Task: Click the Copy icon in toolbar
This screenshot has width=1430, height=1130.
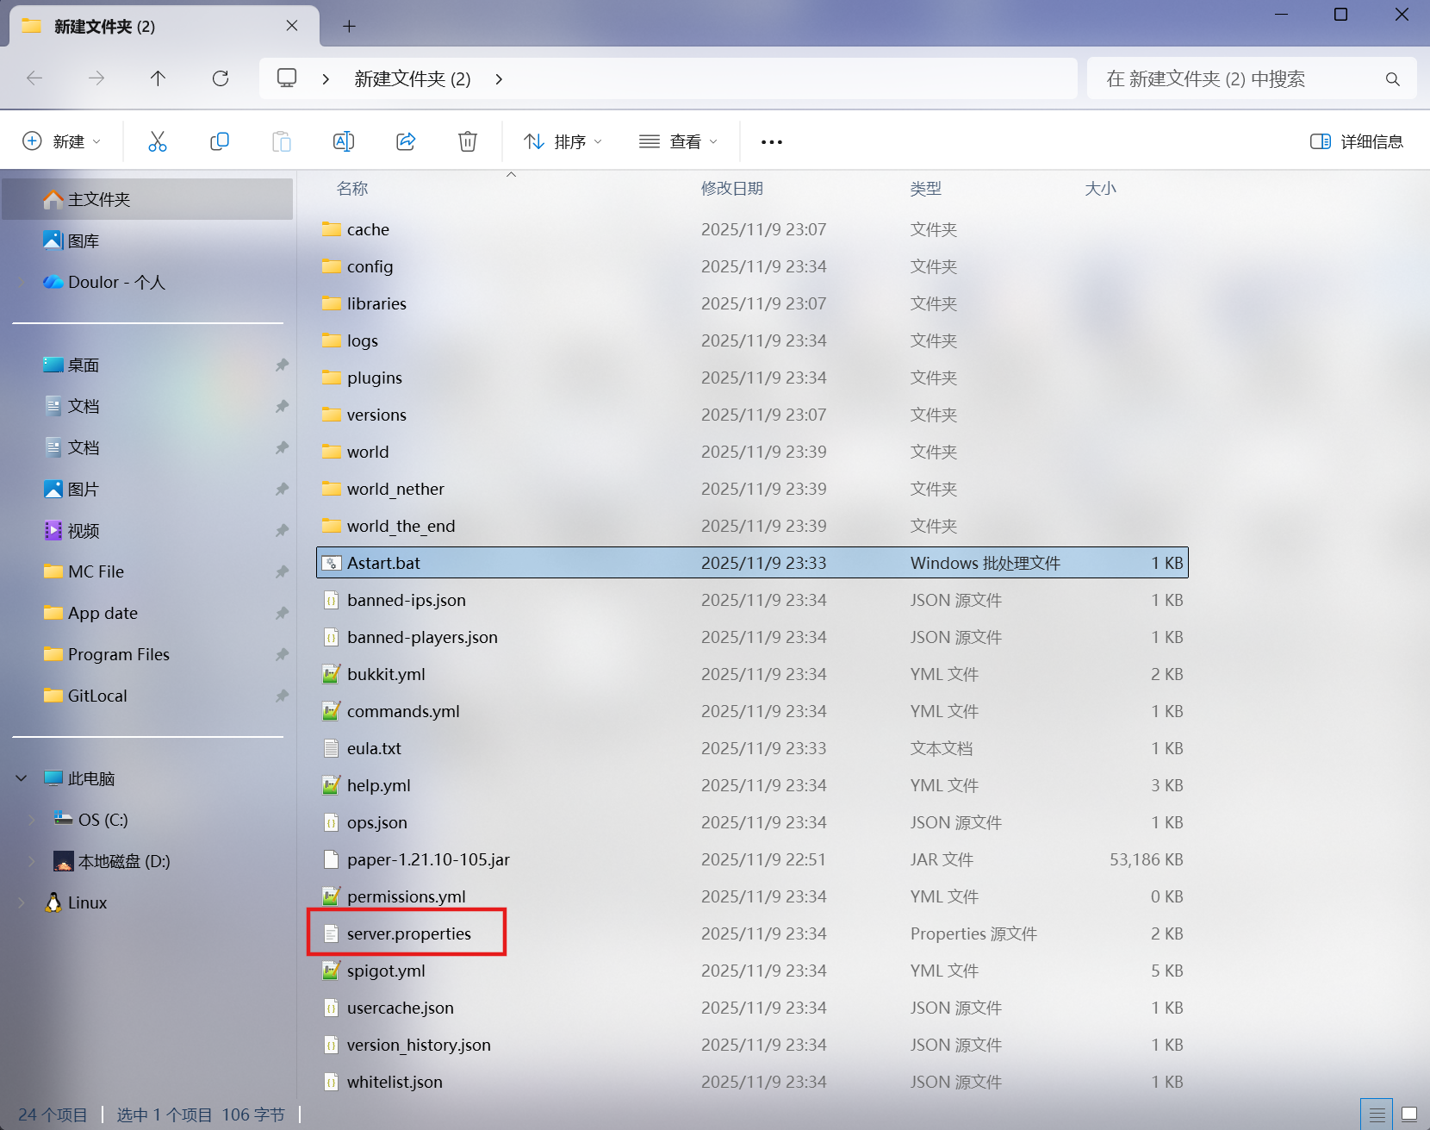Action: click(220, 141)
